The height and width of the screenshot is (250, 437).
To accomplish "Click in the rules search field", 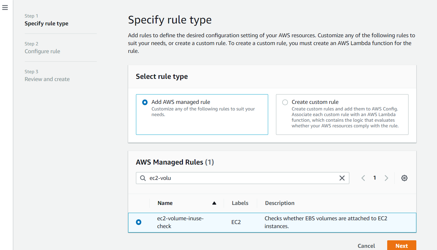I will point(242,178).
